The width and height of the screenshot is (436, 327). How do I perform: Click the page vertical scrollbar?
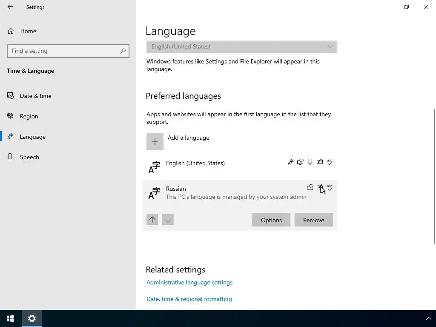435,177
